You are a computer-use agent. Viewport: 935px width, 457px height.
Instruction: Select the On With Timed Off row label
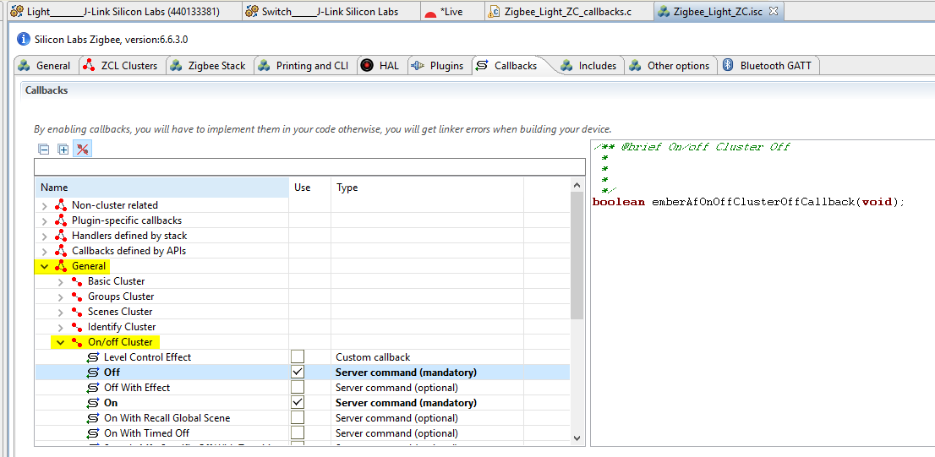(147, 433)
